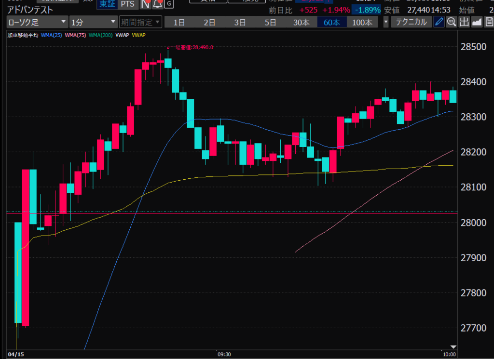This screenshot has height=359, width=494.
Task: Click the テクニカル button
Action: point(411,22)
